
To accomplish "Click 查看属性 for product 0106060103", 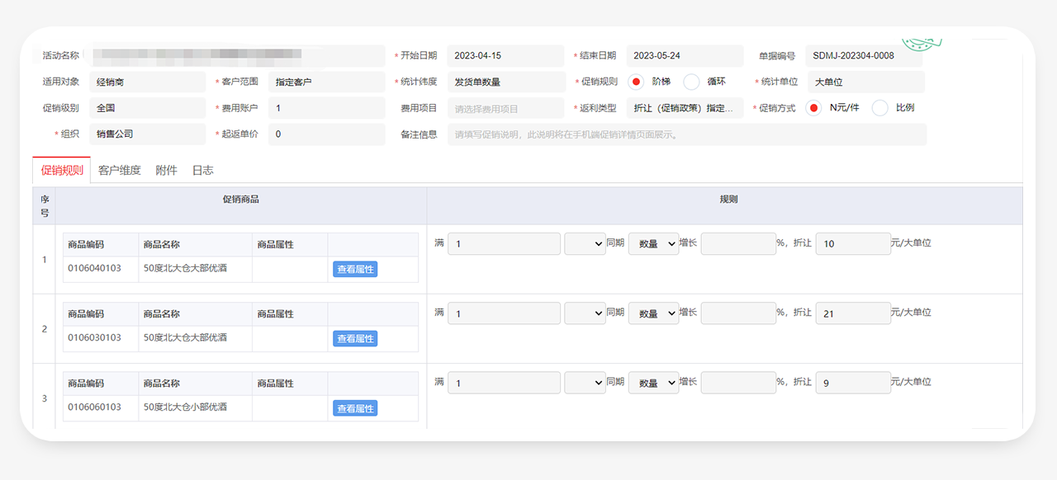I will [x=355, y=408].
